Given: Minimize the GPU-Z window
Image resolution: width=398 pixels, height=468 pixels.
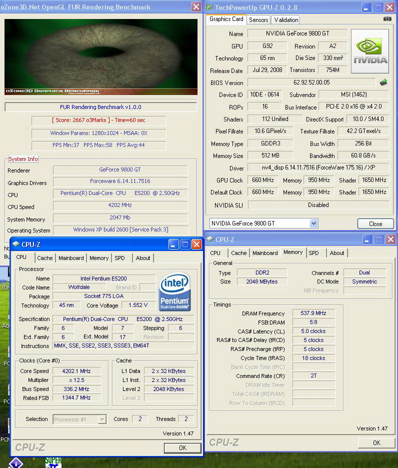Looking at the screenshot, I should tap(366, 7).
